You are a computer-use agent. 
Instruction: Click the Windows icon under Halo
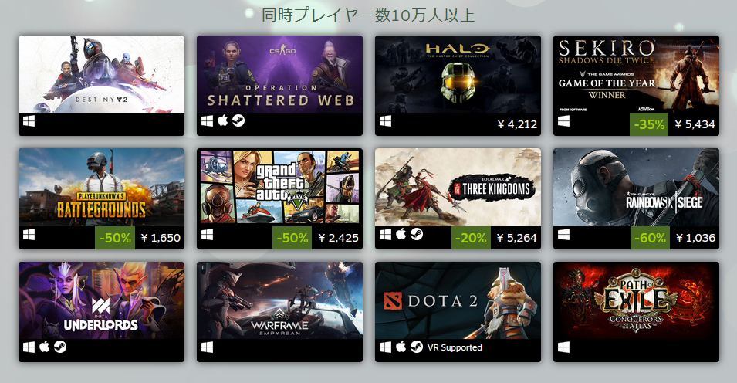385,121
